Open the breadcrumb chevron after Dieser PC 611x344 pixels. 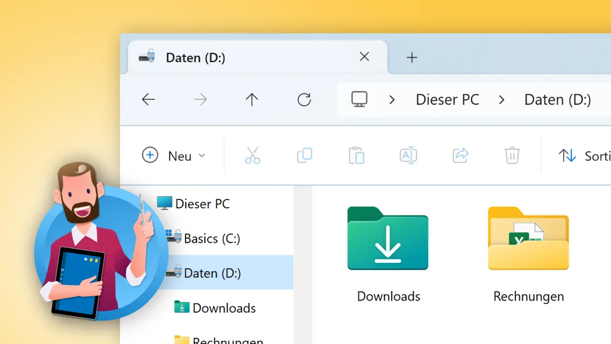coord(502,99)
